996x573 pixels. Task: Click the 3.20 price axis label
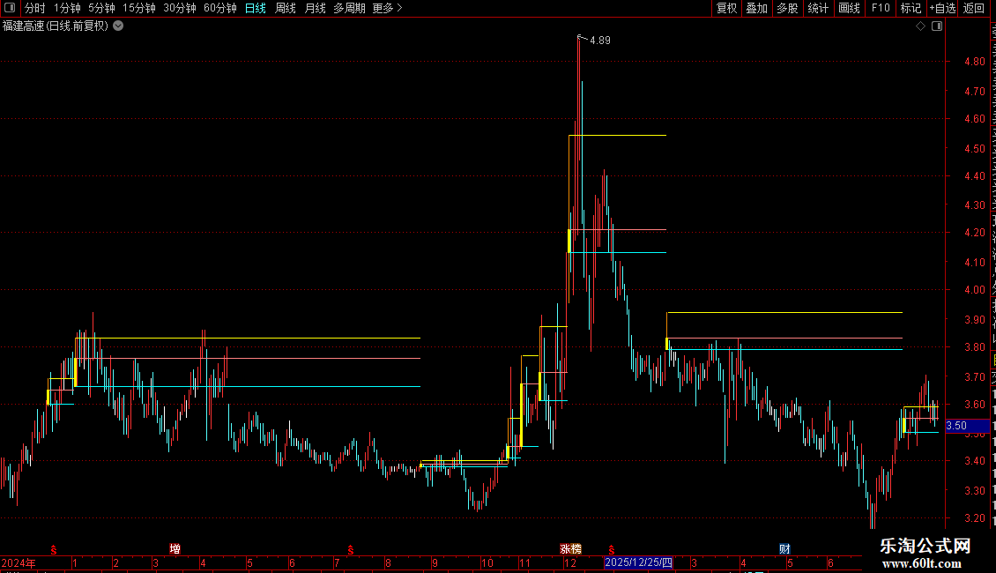coord(974,518)
